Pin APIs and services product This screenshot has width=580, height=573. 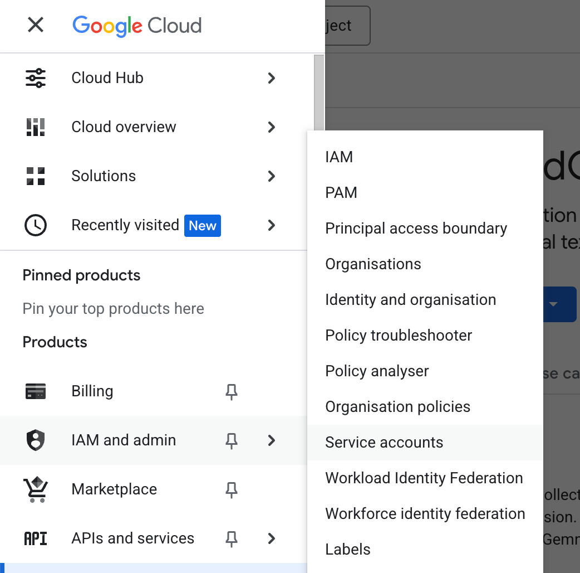point(232,538)
